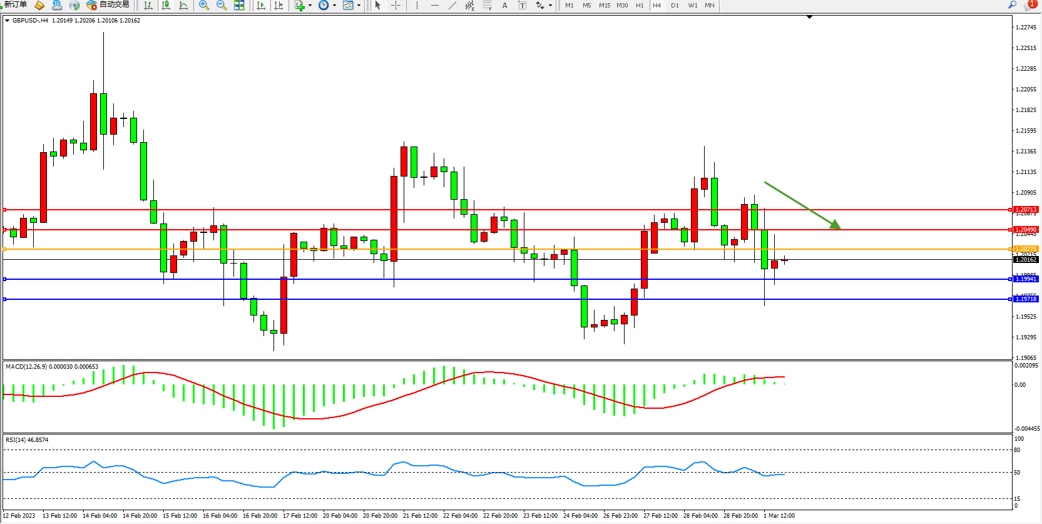Switch to the M15 timeframe

[x=604, y=5]
